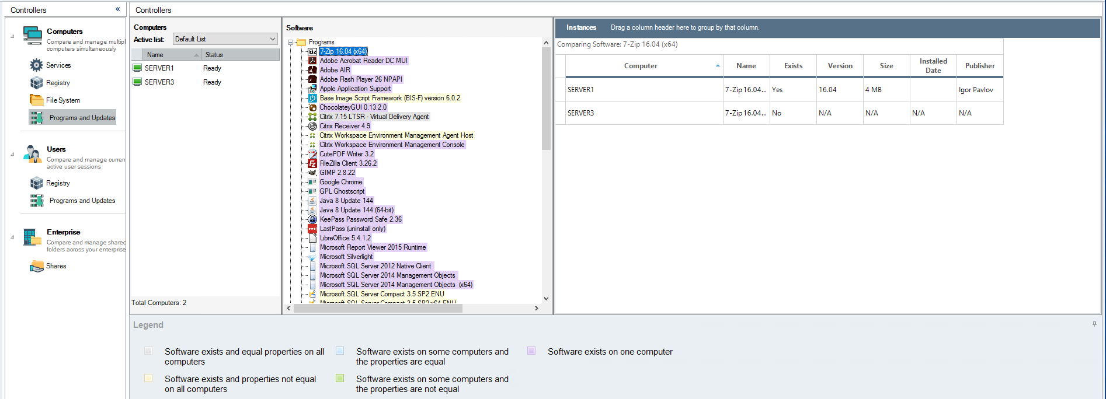
Task: Click the Shares folder icon
Action: point(36,266)
